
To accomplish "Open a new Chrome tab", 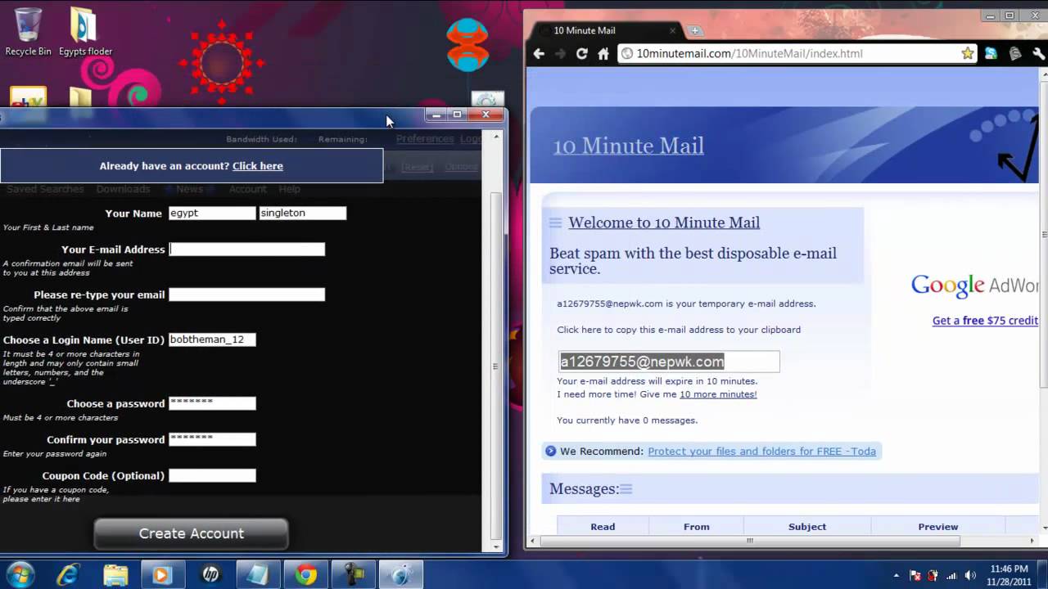I will [694, 30].
